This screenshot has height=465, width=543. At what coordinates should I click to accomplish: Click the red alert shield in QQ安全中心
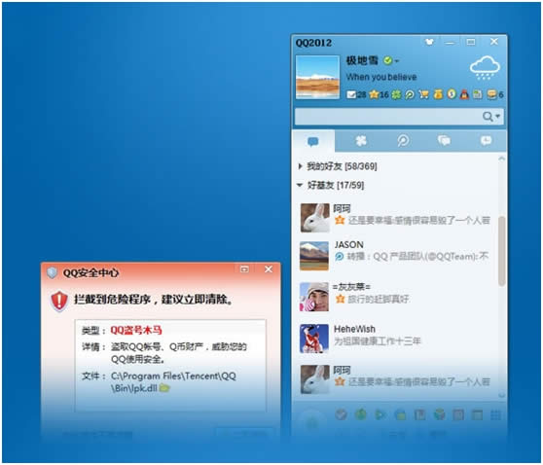pos(59,301)
